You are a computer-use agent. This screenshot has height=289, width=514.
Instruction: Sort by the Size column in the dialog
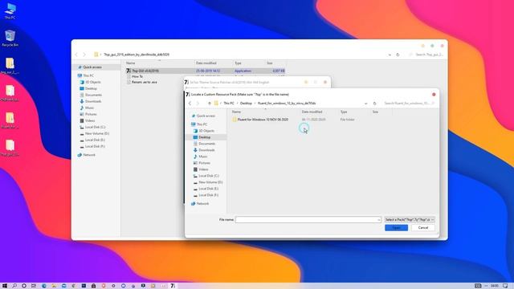click(375, 112)
